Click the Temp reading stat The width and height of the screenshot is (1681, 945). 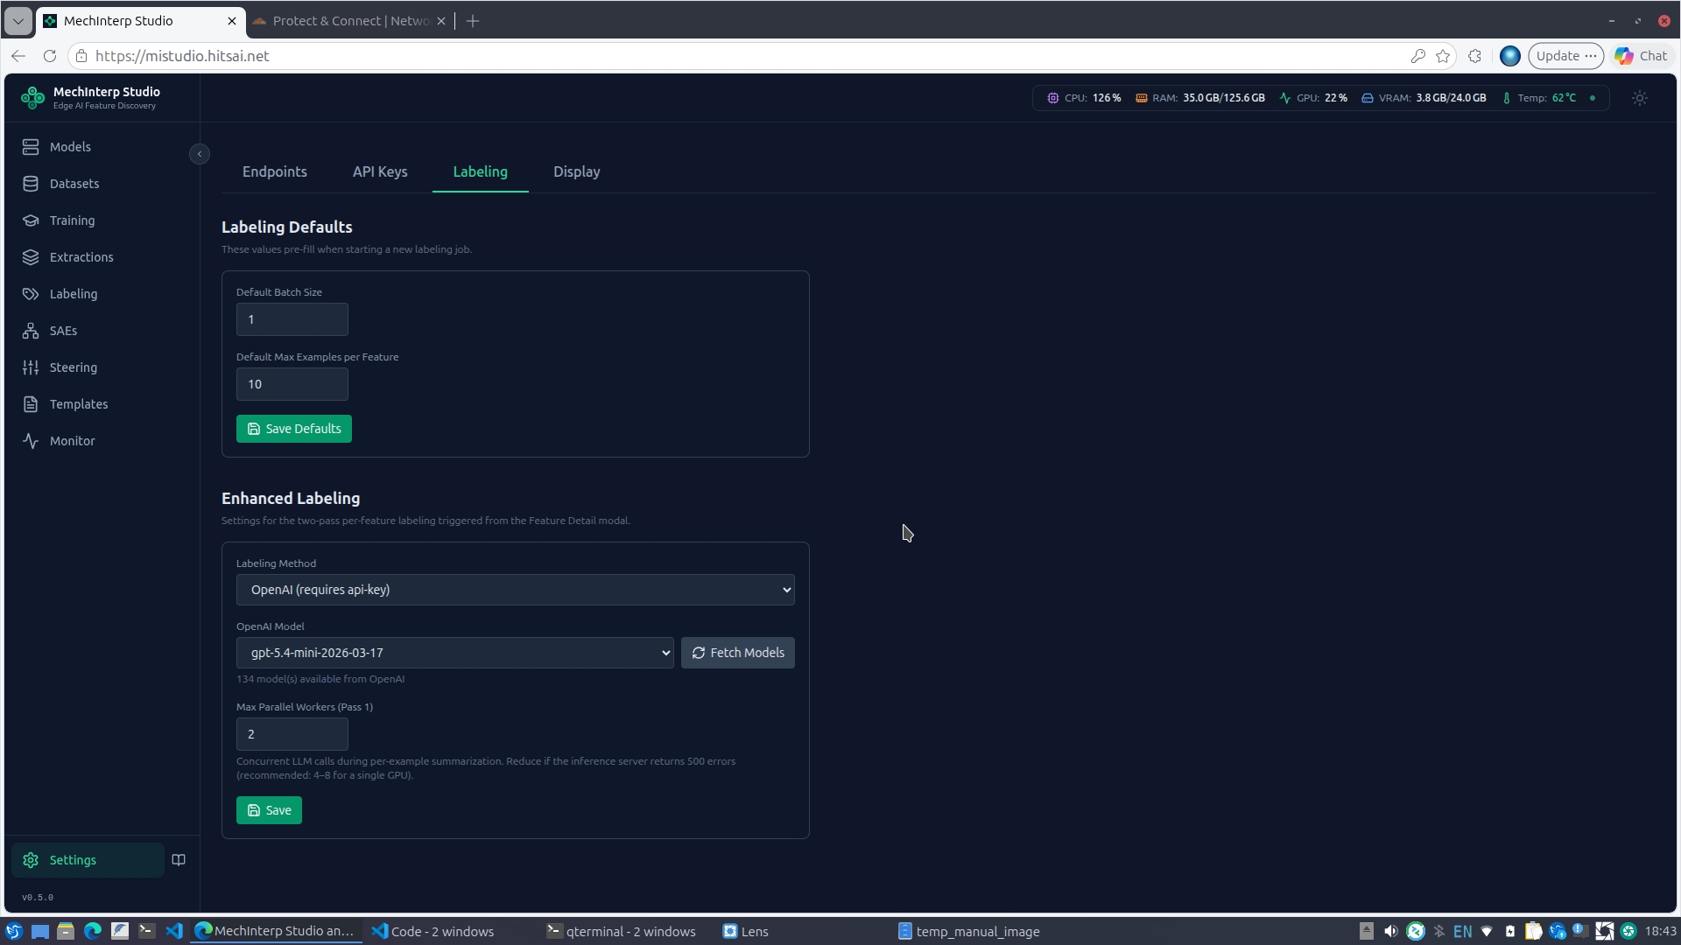pos(1538,98)
